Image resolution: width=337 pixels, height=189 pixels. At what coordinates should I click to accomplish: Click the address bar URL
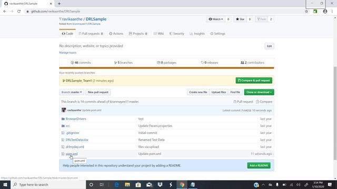[x=55, y=12]
